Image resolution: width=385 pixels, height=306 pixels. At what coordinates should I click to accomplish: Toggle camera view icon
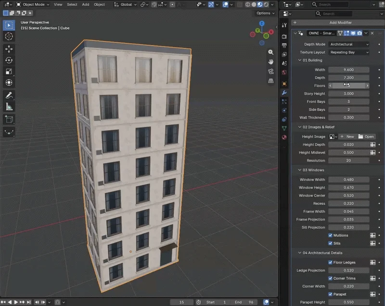pyautogui.click(x=270, y=71)
